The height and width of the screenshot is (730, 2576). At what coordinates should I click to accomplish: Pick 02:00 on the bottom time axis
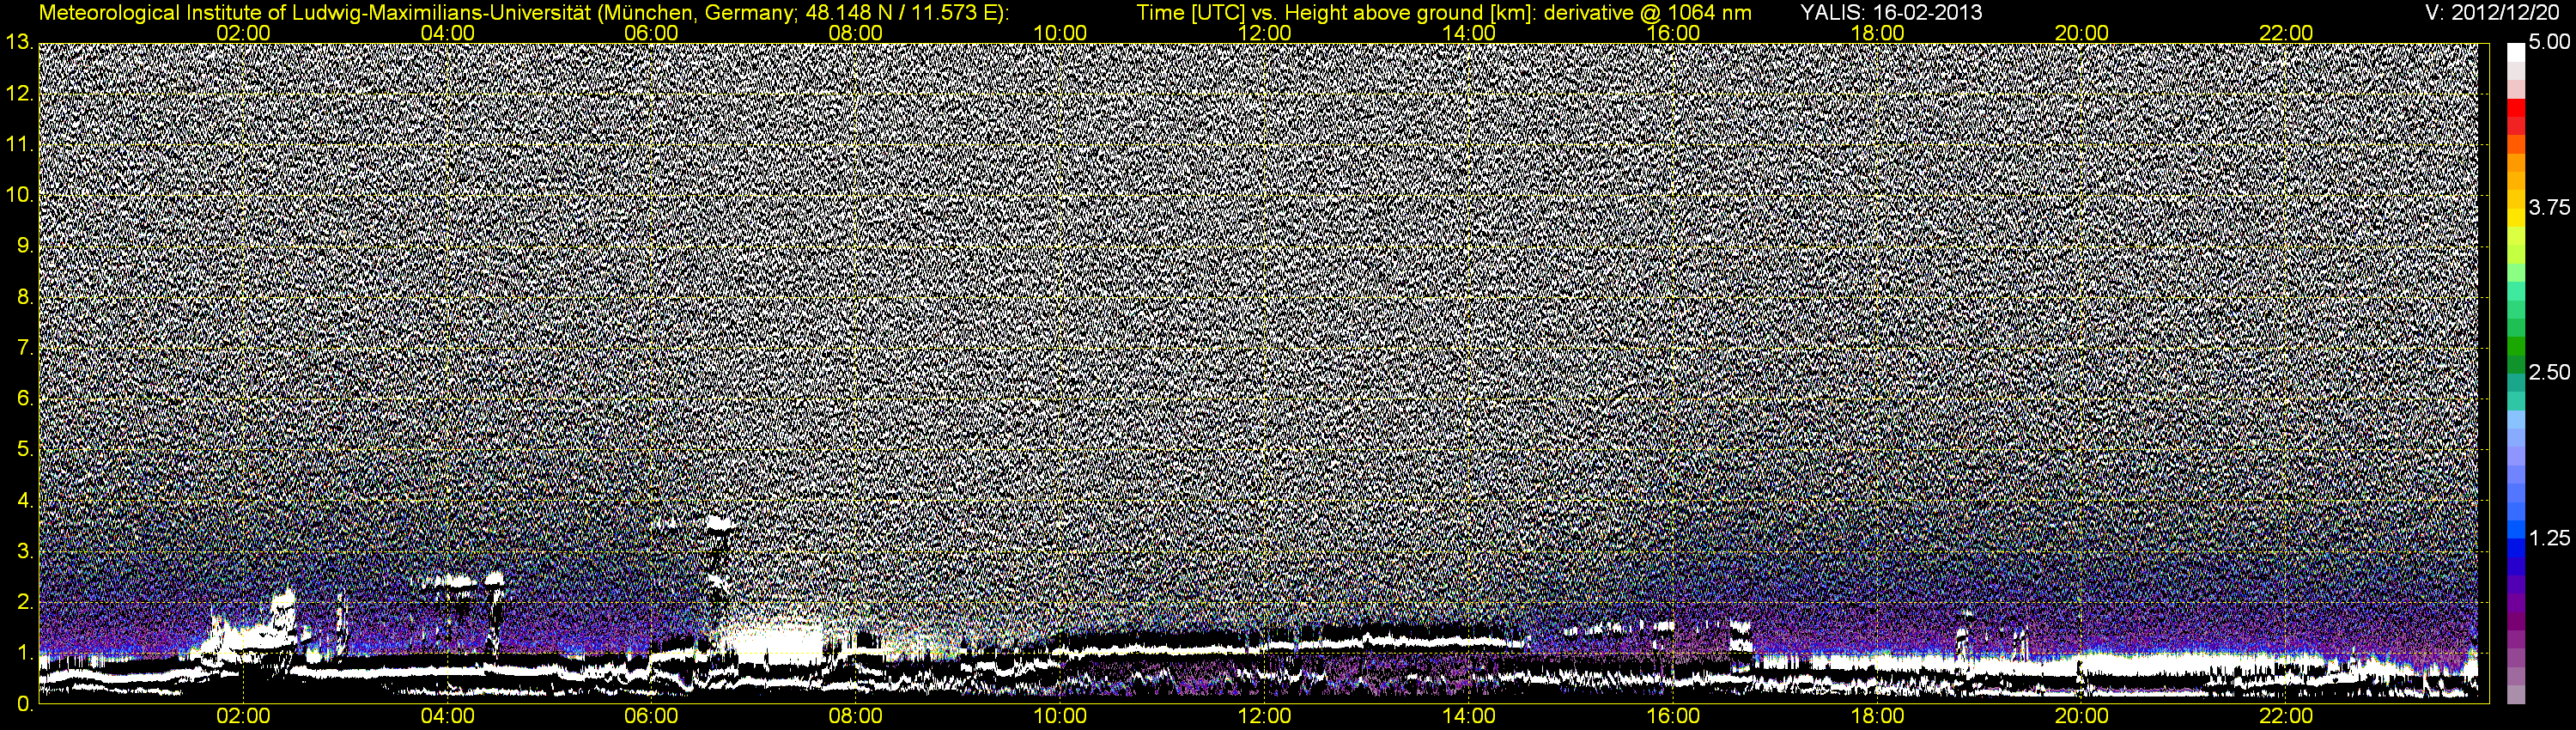[243, 716]
